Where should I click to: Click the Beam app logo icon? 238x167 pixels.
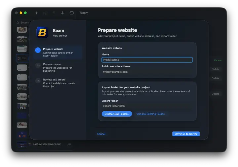tap(42, 32)
